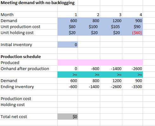This screenshot has height=126, width=155.
Task: Select Ending inventory value -600
Action: pos(68,87)
